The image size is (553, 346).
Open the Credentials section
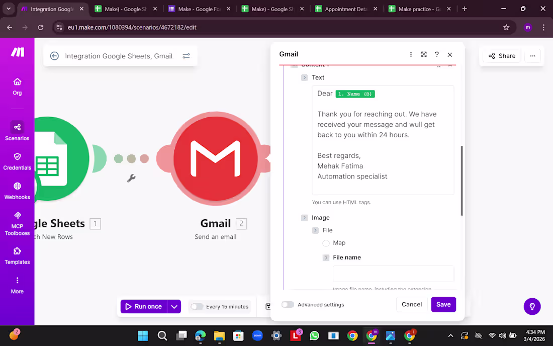17,161
